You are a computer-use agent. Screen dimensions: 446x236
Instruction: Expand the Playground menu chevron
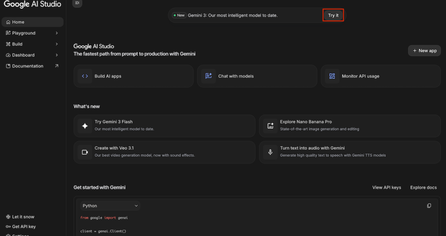click(57, 33)
